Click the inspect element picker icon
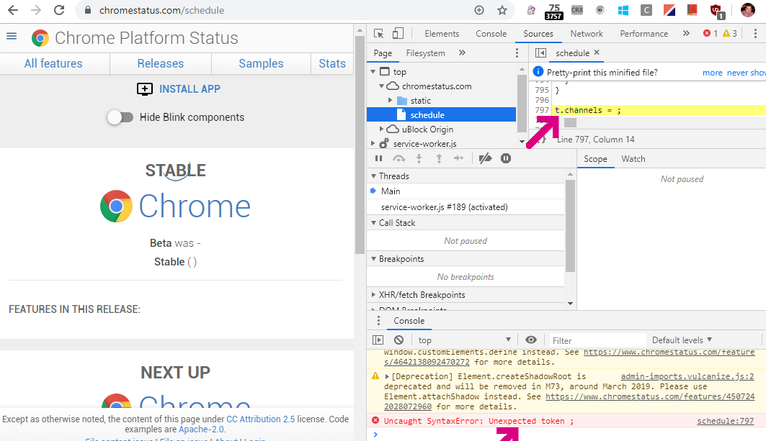Screen dimensions: 766x441 pyautogui.click(x=378, y=33)
